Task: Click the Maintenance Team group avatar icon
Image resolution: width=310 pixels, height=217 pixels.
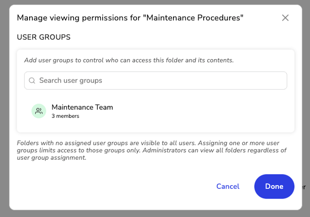Action: [39, 111]
